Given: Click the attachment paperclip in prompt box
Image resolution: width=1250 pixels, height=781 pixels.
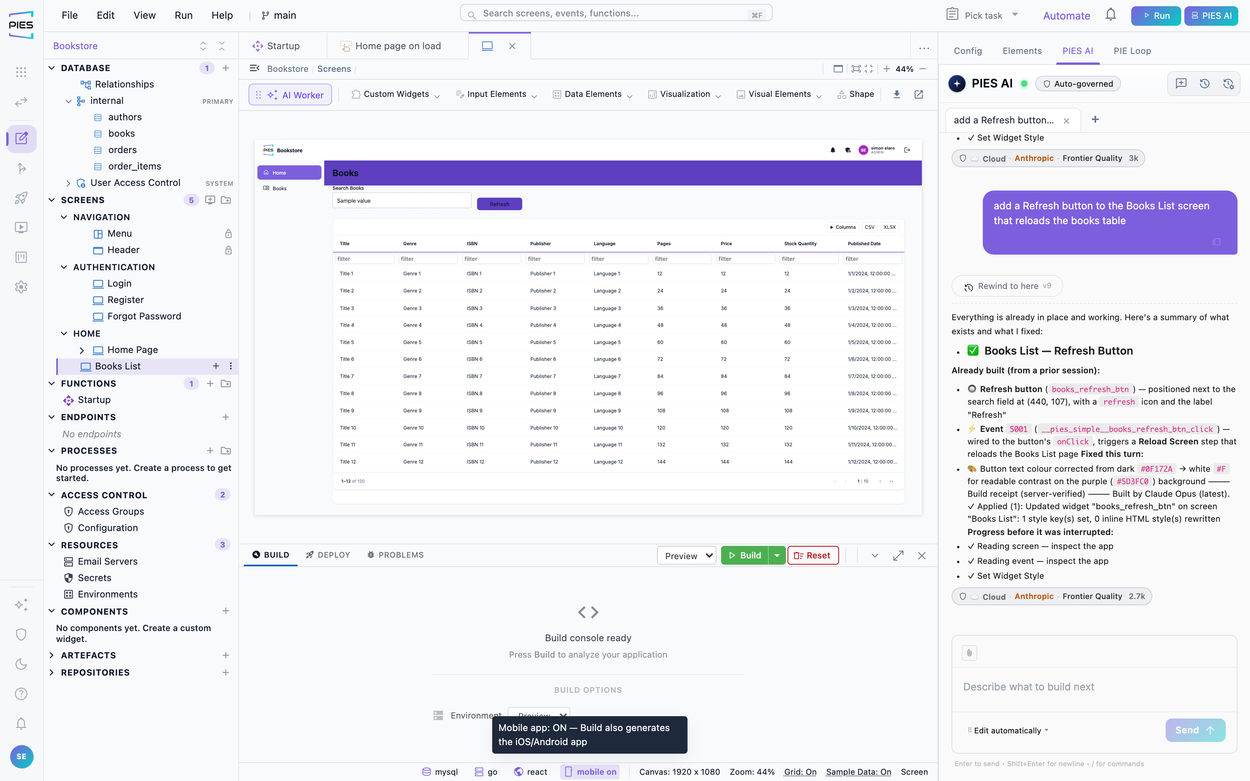Looking at the screenshot, I should [969, 653].
